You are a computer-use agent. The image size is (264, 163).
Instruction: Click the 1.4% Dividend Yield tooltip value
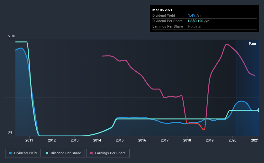(x=192, y=15)
